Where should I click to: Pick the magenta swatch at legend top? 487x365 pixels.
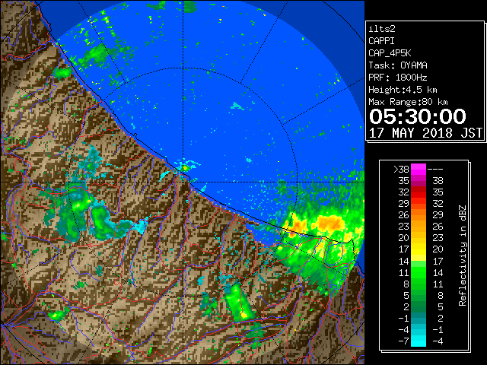(419, 170)
